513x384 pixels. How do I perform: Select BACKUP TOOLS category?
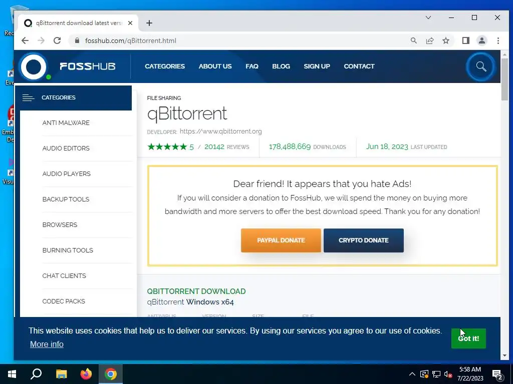tap(66, 199)
